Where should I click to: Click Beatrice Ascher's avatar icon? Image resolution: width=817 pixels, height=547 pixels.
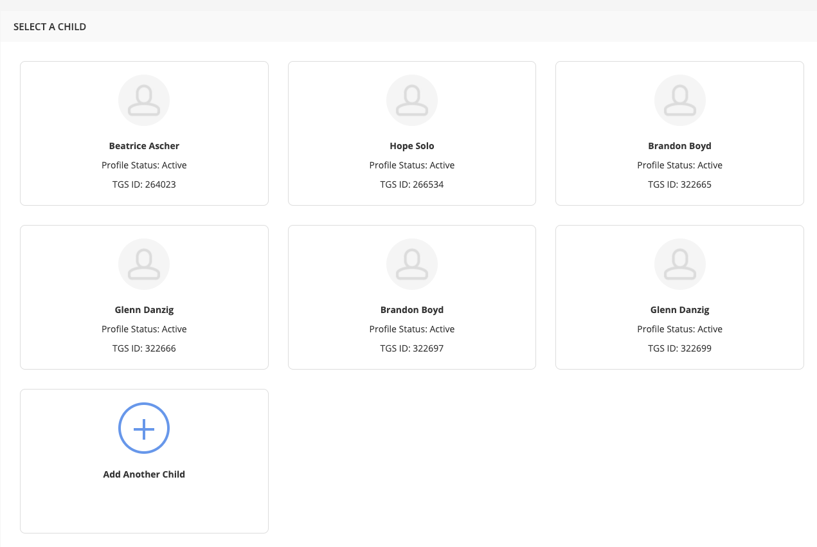[144, 100]
